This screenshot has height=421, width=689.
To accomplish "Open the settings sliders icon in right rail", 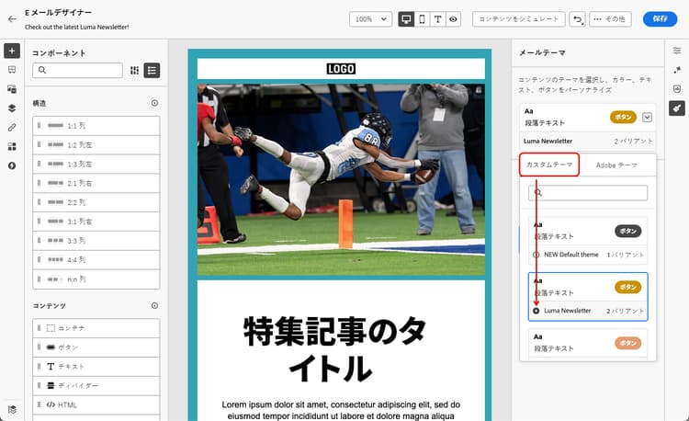I will click(677, 51).
